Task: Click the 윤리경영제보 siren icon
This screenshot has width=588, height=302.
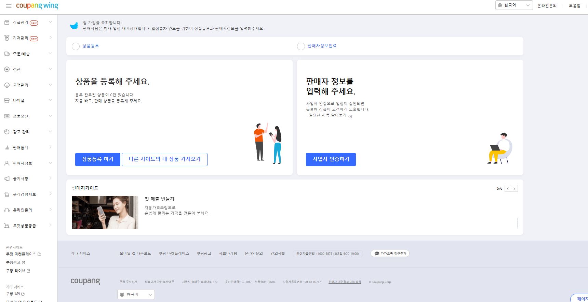Action: [x=7, y=195]
